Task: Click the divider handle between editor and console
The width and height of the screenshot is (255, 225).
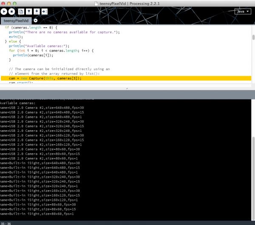Action: 127,88
